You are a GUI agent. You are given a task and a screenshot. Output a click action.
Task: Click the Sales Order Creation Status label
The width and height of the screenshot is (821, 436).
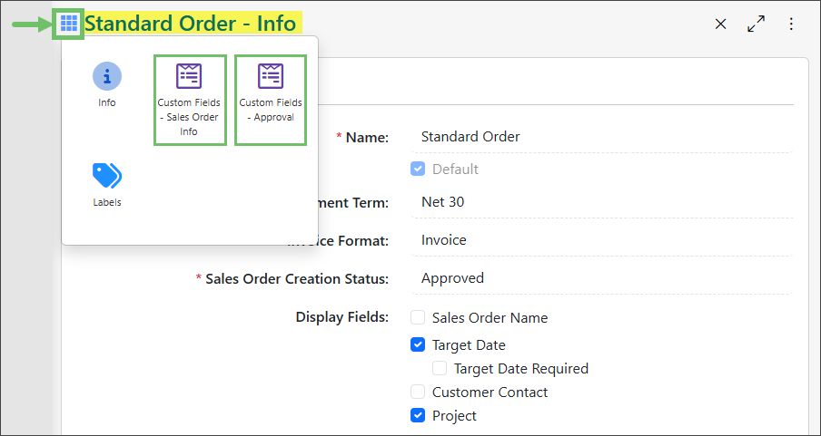tap(297, 279)
